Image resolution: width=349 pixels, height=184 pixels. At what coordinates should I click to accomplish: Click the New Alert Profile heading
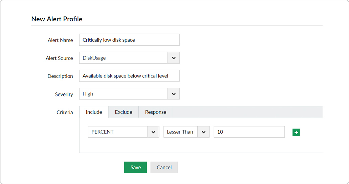click(x=57, y=19)
